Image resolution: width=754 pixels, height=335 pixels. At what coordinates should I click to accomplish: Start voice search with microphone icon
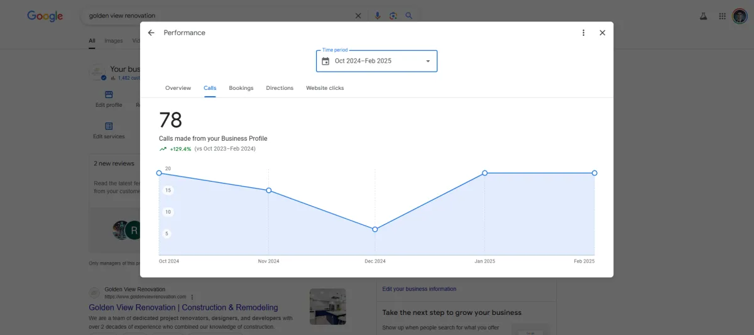pos(378,16)
